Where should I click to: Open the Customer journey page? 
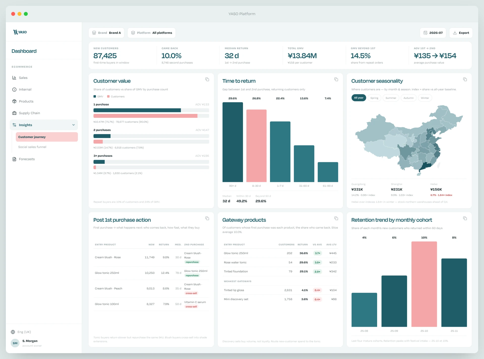coord(47,137)
